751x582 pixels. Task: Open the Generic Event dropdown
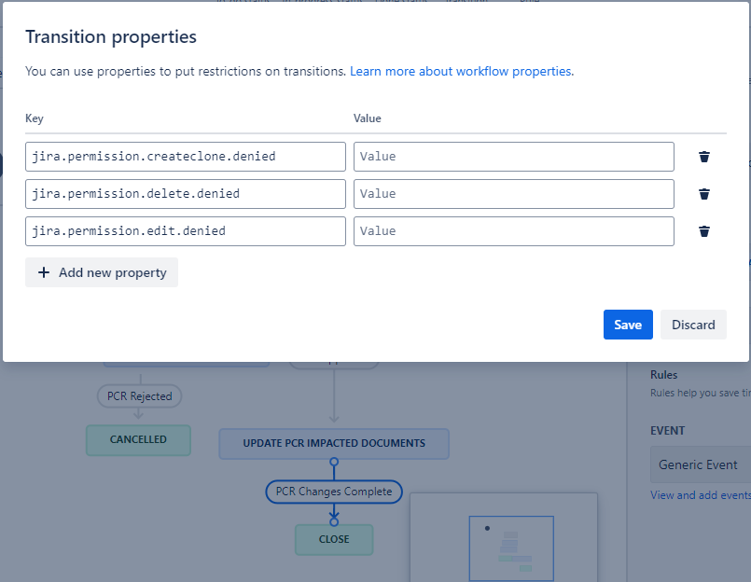701,464
